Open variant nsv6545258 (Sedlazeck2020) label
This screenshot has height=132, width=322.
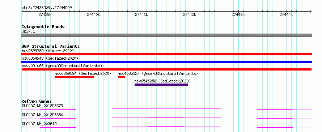162,81
